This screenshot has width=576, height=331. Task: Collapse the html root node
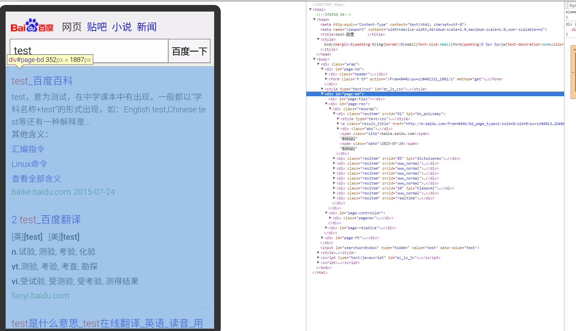click(x=310, y=10)
